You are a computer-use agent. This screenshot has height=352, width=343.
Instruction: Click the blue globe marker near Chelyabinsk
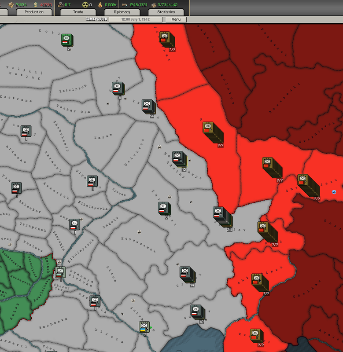[334, 192]
